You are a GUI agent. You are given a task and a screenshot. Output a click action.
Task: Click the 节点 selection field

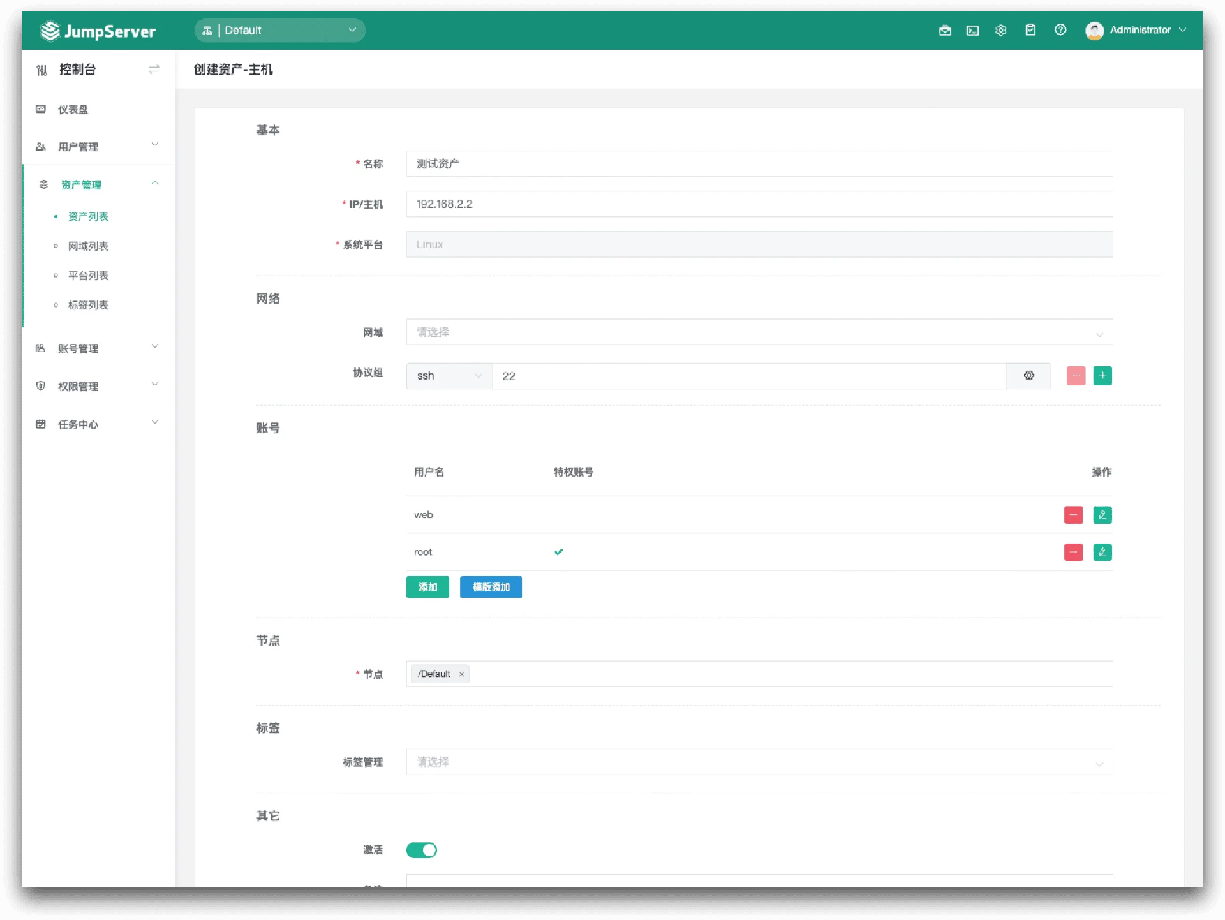759,674
